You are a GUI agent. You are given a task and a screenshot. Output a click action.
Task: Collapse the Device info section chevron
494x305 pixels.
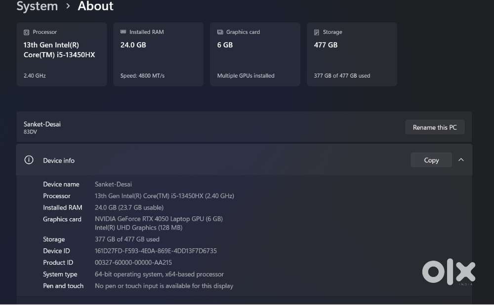461,160
